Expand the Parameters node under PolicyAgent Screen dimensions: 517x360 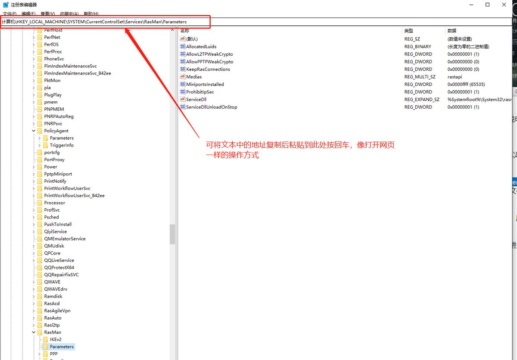coord(39,138)
